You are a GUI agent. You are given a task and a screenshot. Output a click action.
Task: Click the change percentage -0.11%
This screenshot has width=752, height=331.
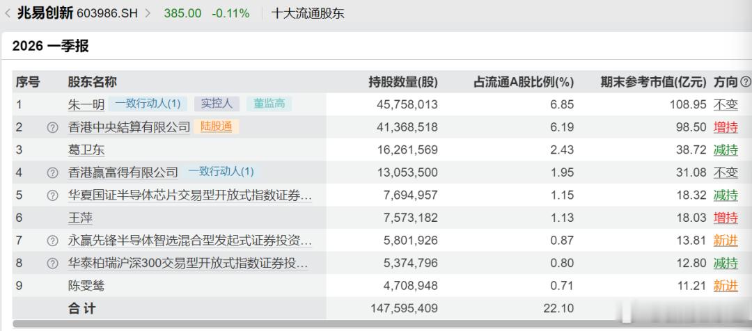coord(230,13)
